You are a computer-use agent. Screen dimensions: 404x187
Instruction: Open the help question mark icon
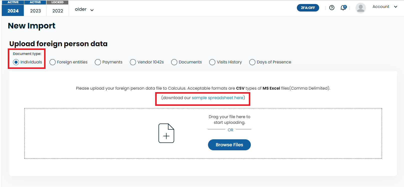pos(332,8)
